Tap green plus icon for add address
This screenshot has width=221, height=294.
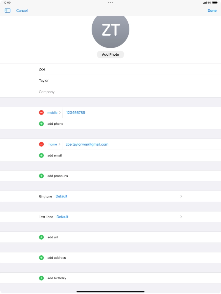41,258
